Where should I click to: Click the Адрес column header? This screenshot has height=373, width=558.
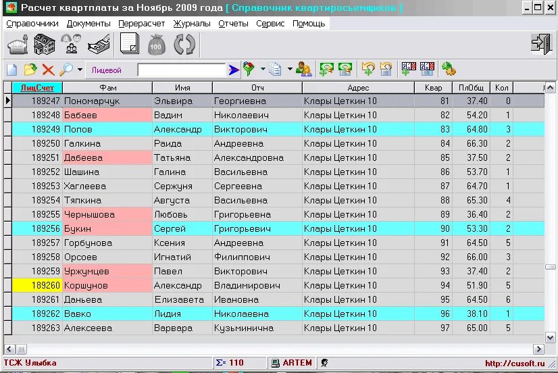(358, 88)
